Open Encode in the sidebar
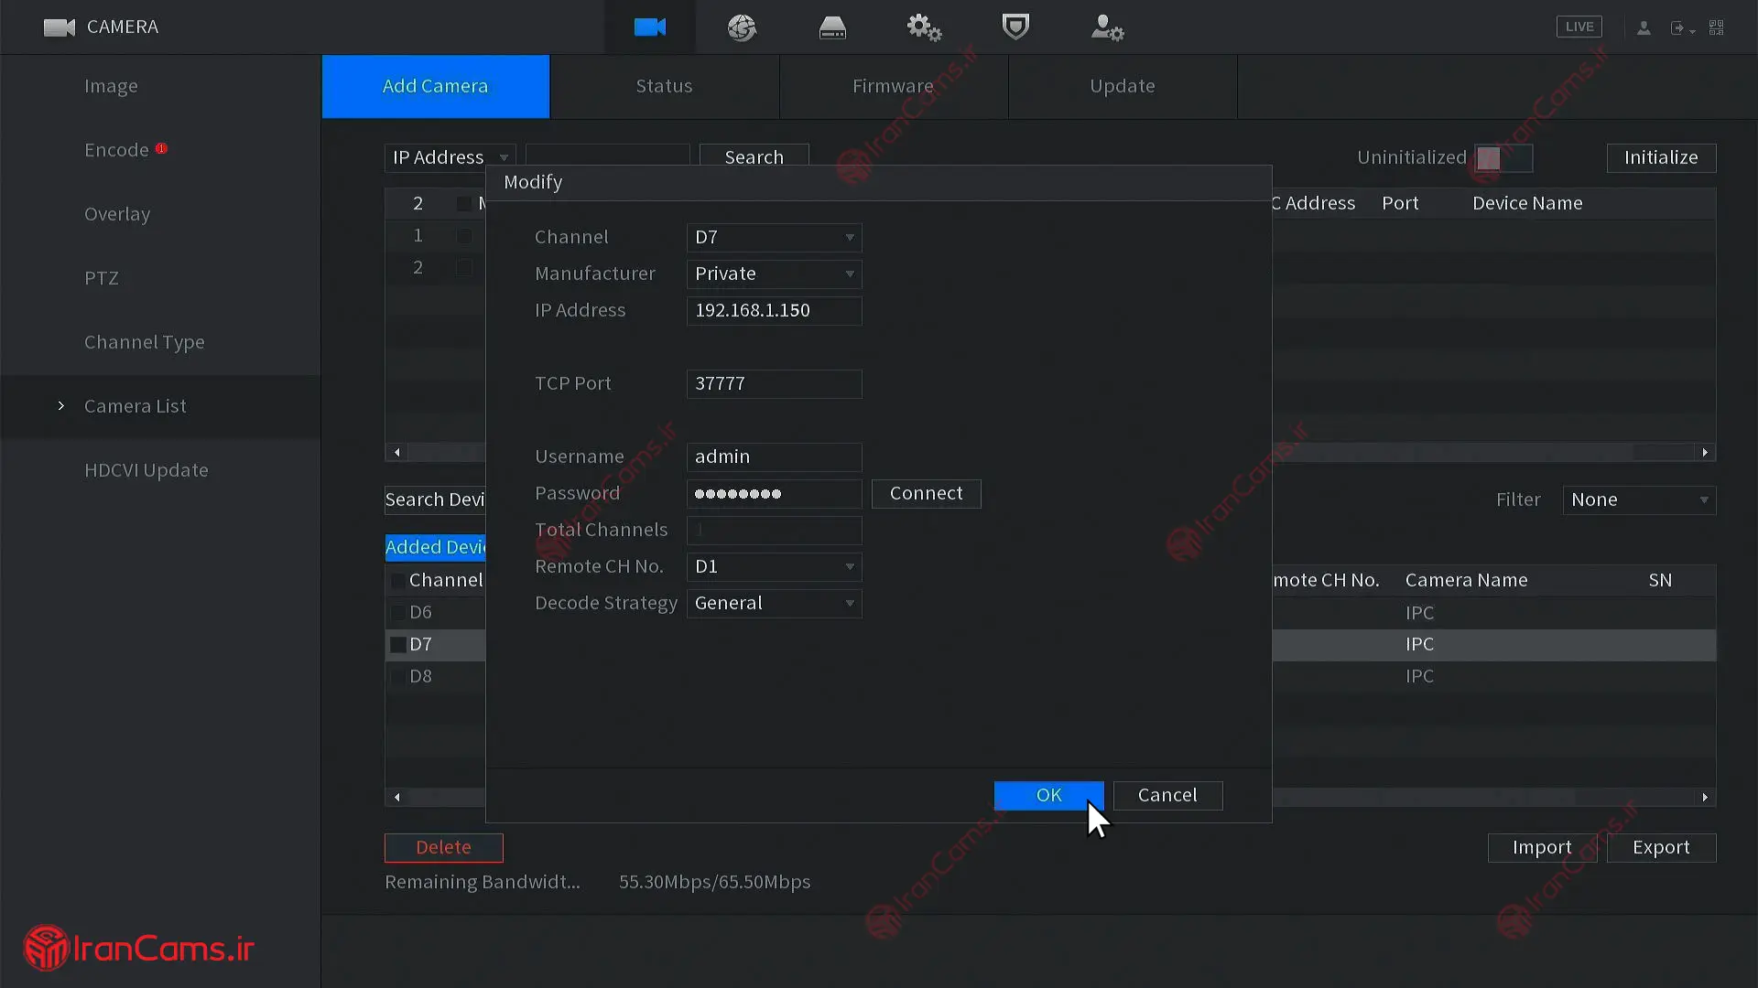 [x=116, y=150]
